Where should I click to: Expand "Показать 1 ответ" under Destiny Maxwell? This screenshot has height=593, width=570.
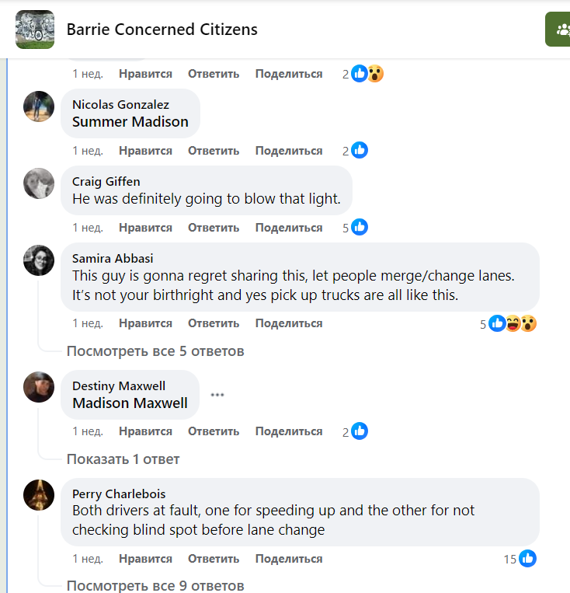coord(123,459)
